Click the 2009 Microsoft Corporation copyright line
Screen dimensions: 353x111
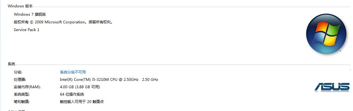click(63, 22)
